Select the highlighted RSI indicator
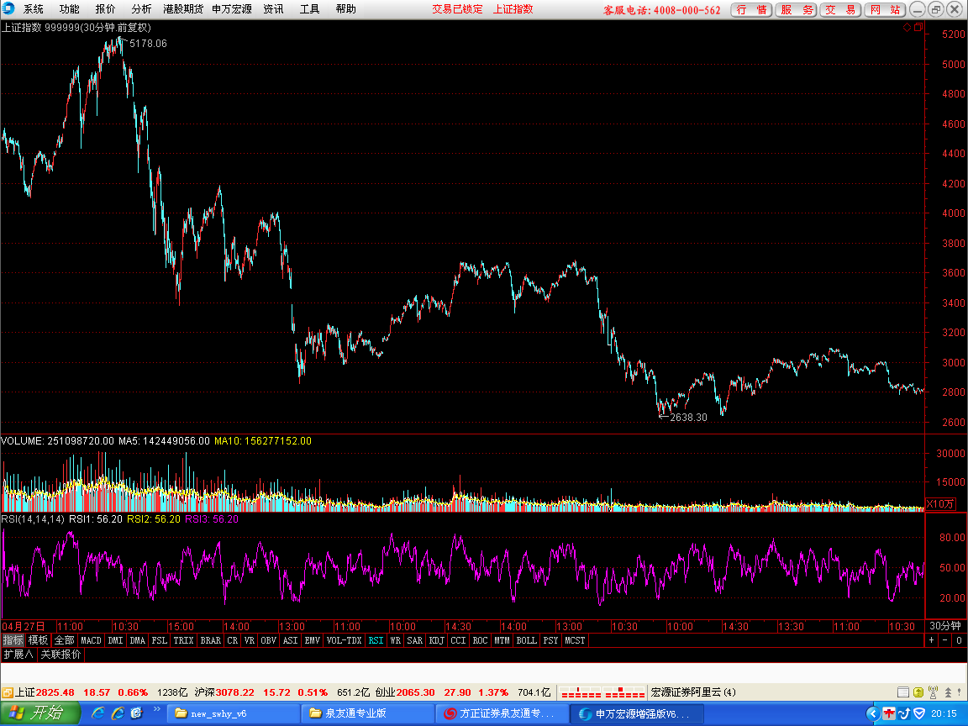 [x=376, y=640]
